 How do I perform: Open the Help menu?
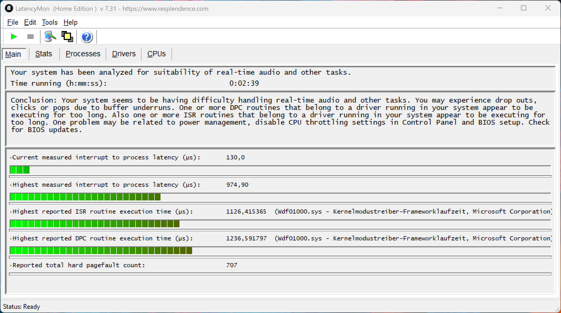tap(70, 22)
